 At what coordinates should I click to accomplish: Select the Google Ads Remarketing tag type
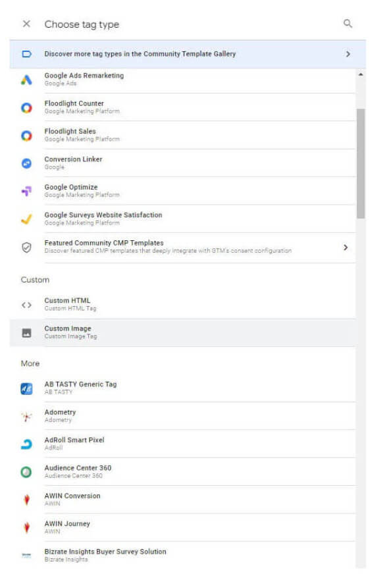click(x=182, y=80)
